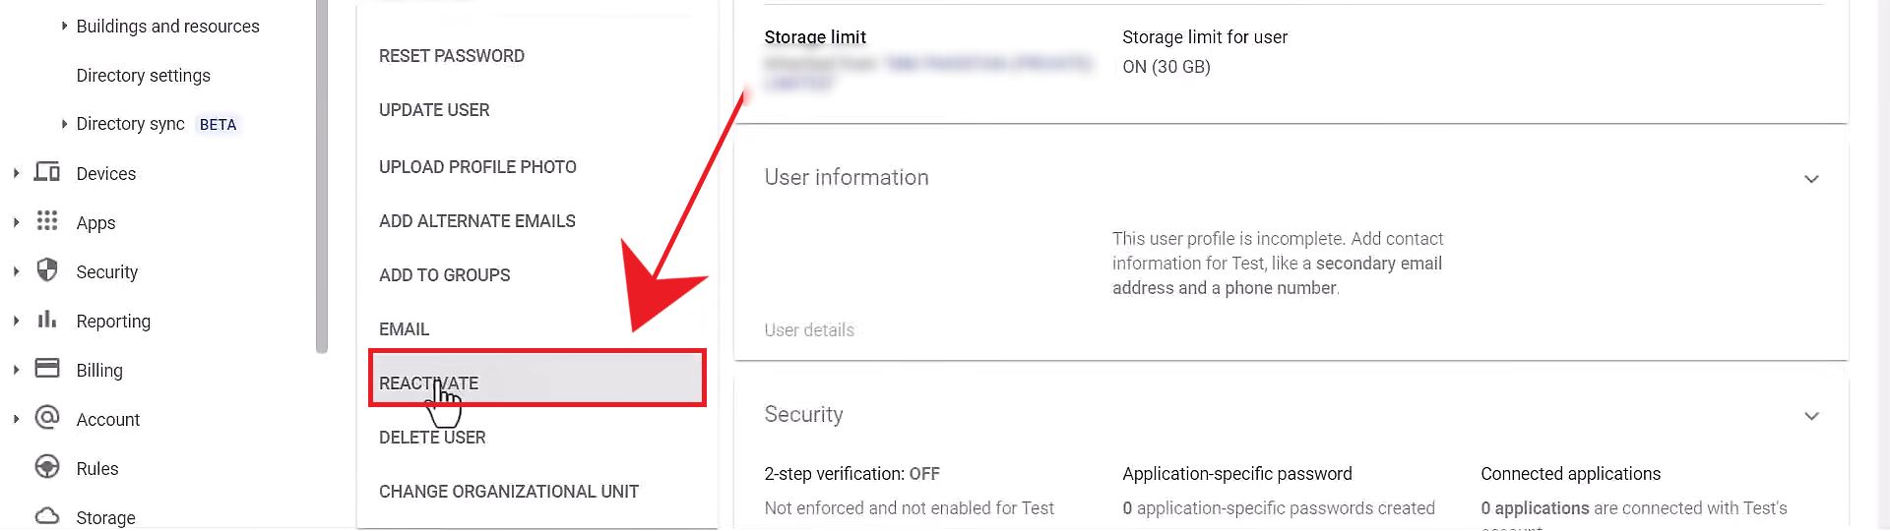The image size is (1890, 531).
Task: Select Delete User action
Action: coord(432,438)
